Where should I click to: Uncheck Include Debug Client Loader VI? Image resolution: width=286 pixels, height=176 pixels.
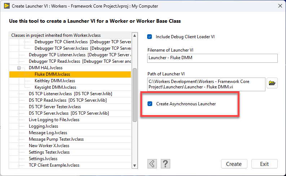pyautogui.click(x=150, y=37)
